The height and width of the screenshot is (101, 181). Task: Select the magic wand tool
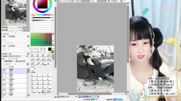38,49
